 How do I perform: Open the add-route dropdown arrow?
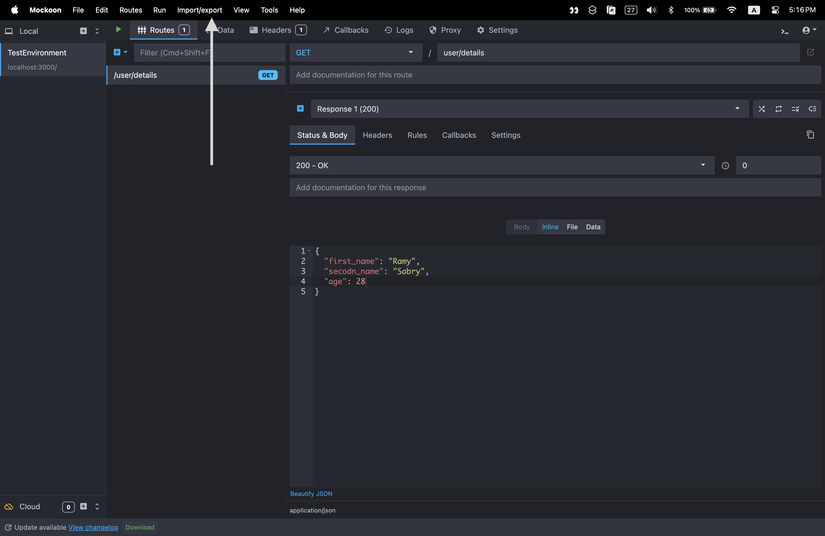tap(125, 52)
